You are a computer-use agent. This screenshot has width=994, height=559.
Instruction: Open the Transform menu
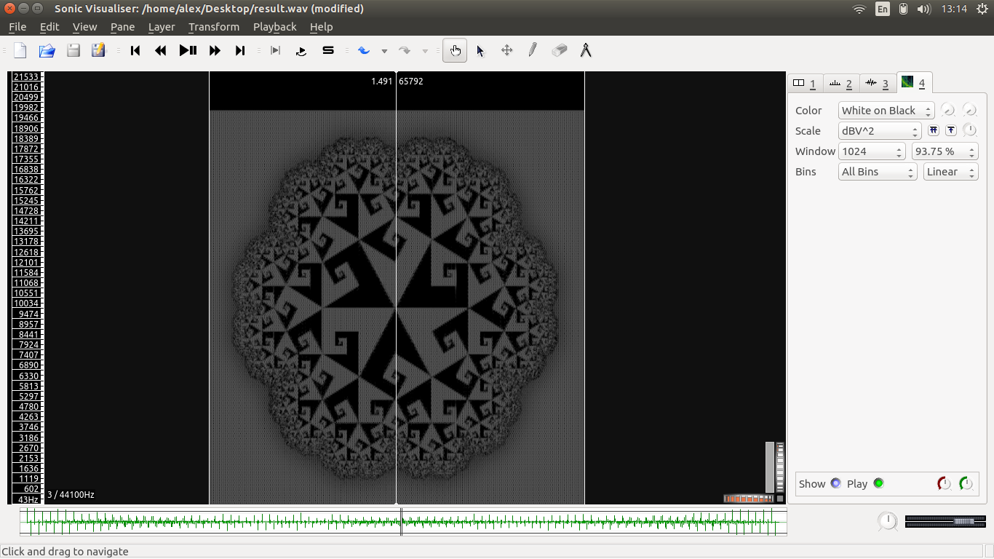213,27
